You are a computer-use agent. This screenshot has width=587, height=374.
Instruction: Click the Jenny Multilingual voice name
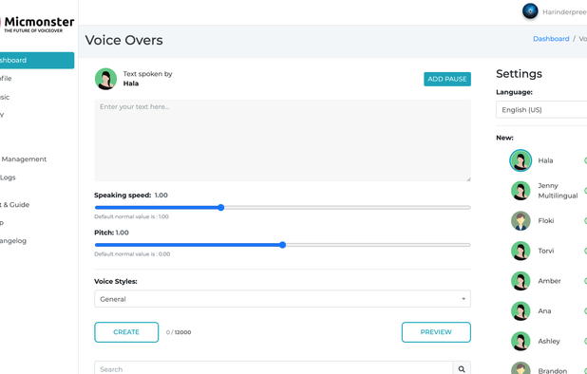(x=558, y=191)
